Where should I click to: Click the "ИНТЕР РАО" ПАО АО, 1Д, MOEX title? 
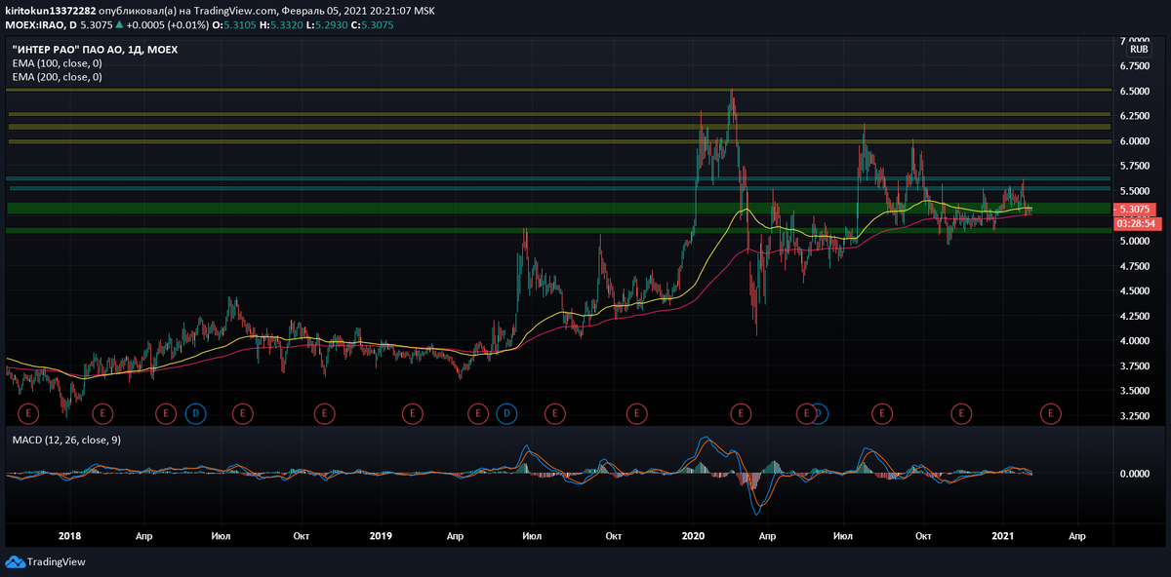[95, 49]
